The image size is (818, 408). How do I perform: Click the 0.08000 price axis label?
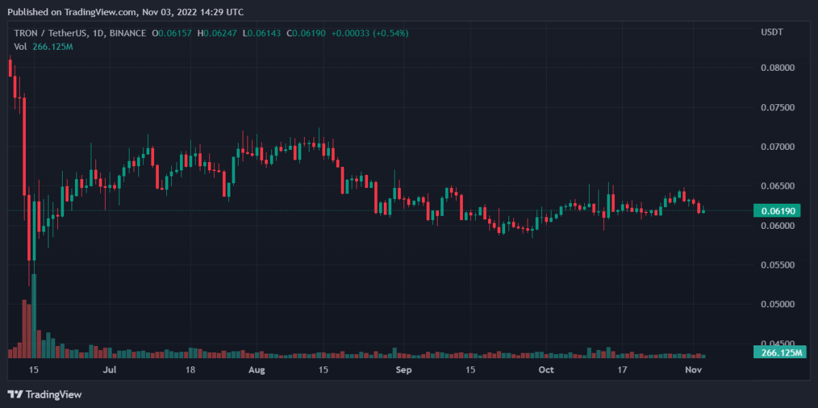[x=777, y=67]
